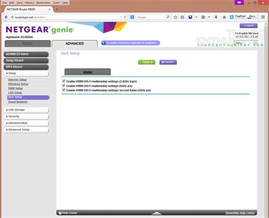Expand the Administration section
The width and height of the screenshot is (269, 218).
[26, 123]
